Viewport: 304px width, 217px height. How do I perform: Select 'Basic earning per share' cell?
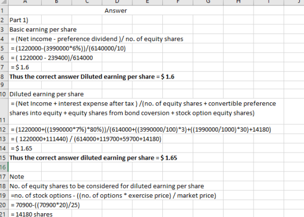(x=43, y=29)
